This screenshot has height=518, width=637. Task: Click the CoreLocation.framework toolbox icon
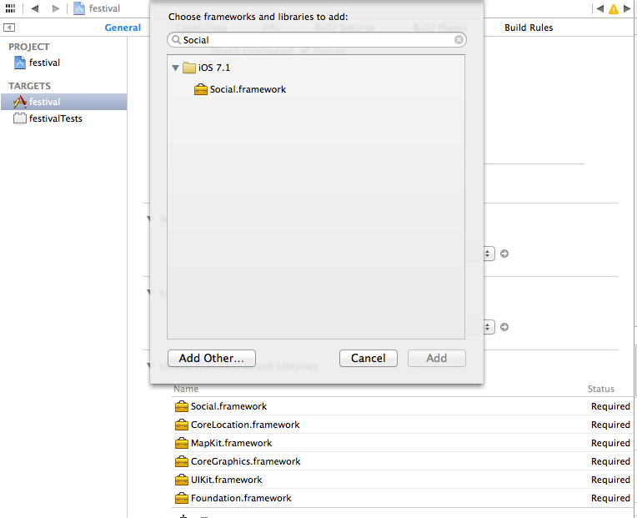pyautogui.click(x=182, y=425)
